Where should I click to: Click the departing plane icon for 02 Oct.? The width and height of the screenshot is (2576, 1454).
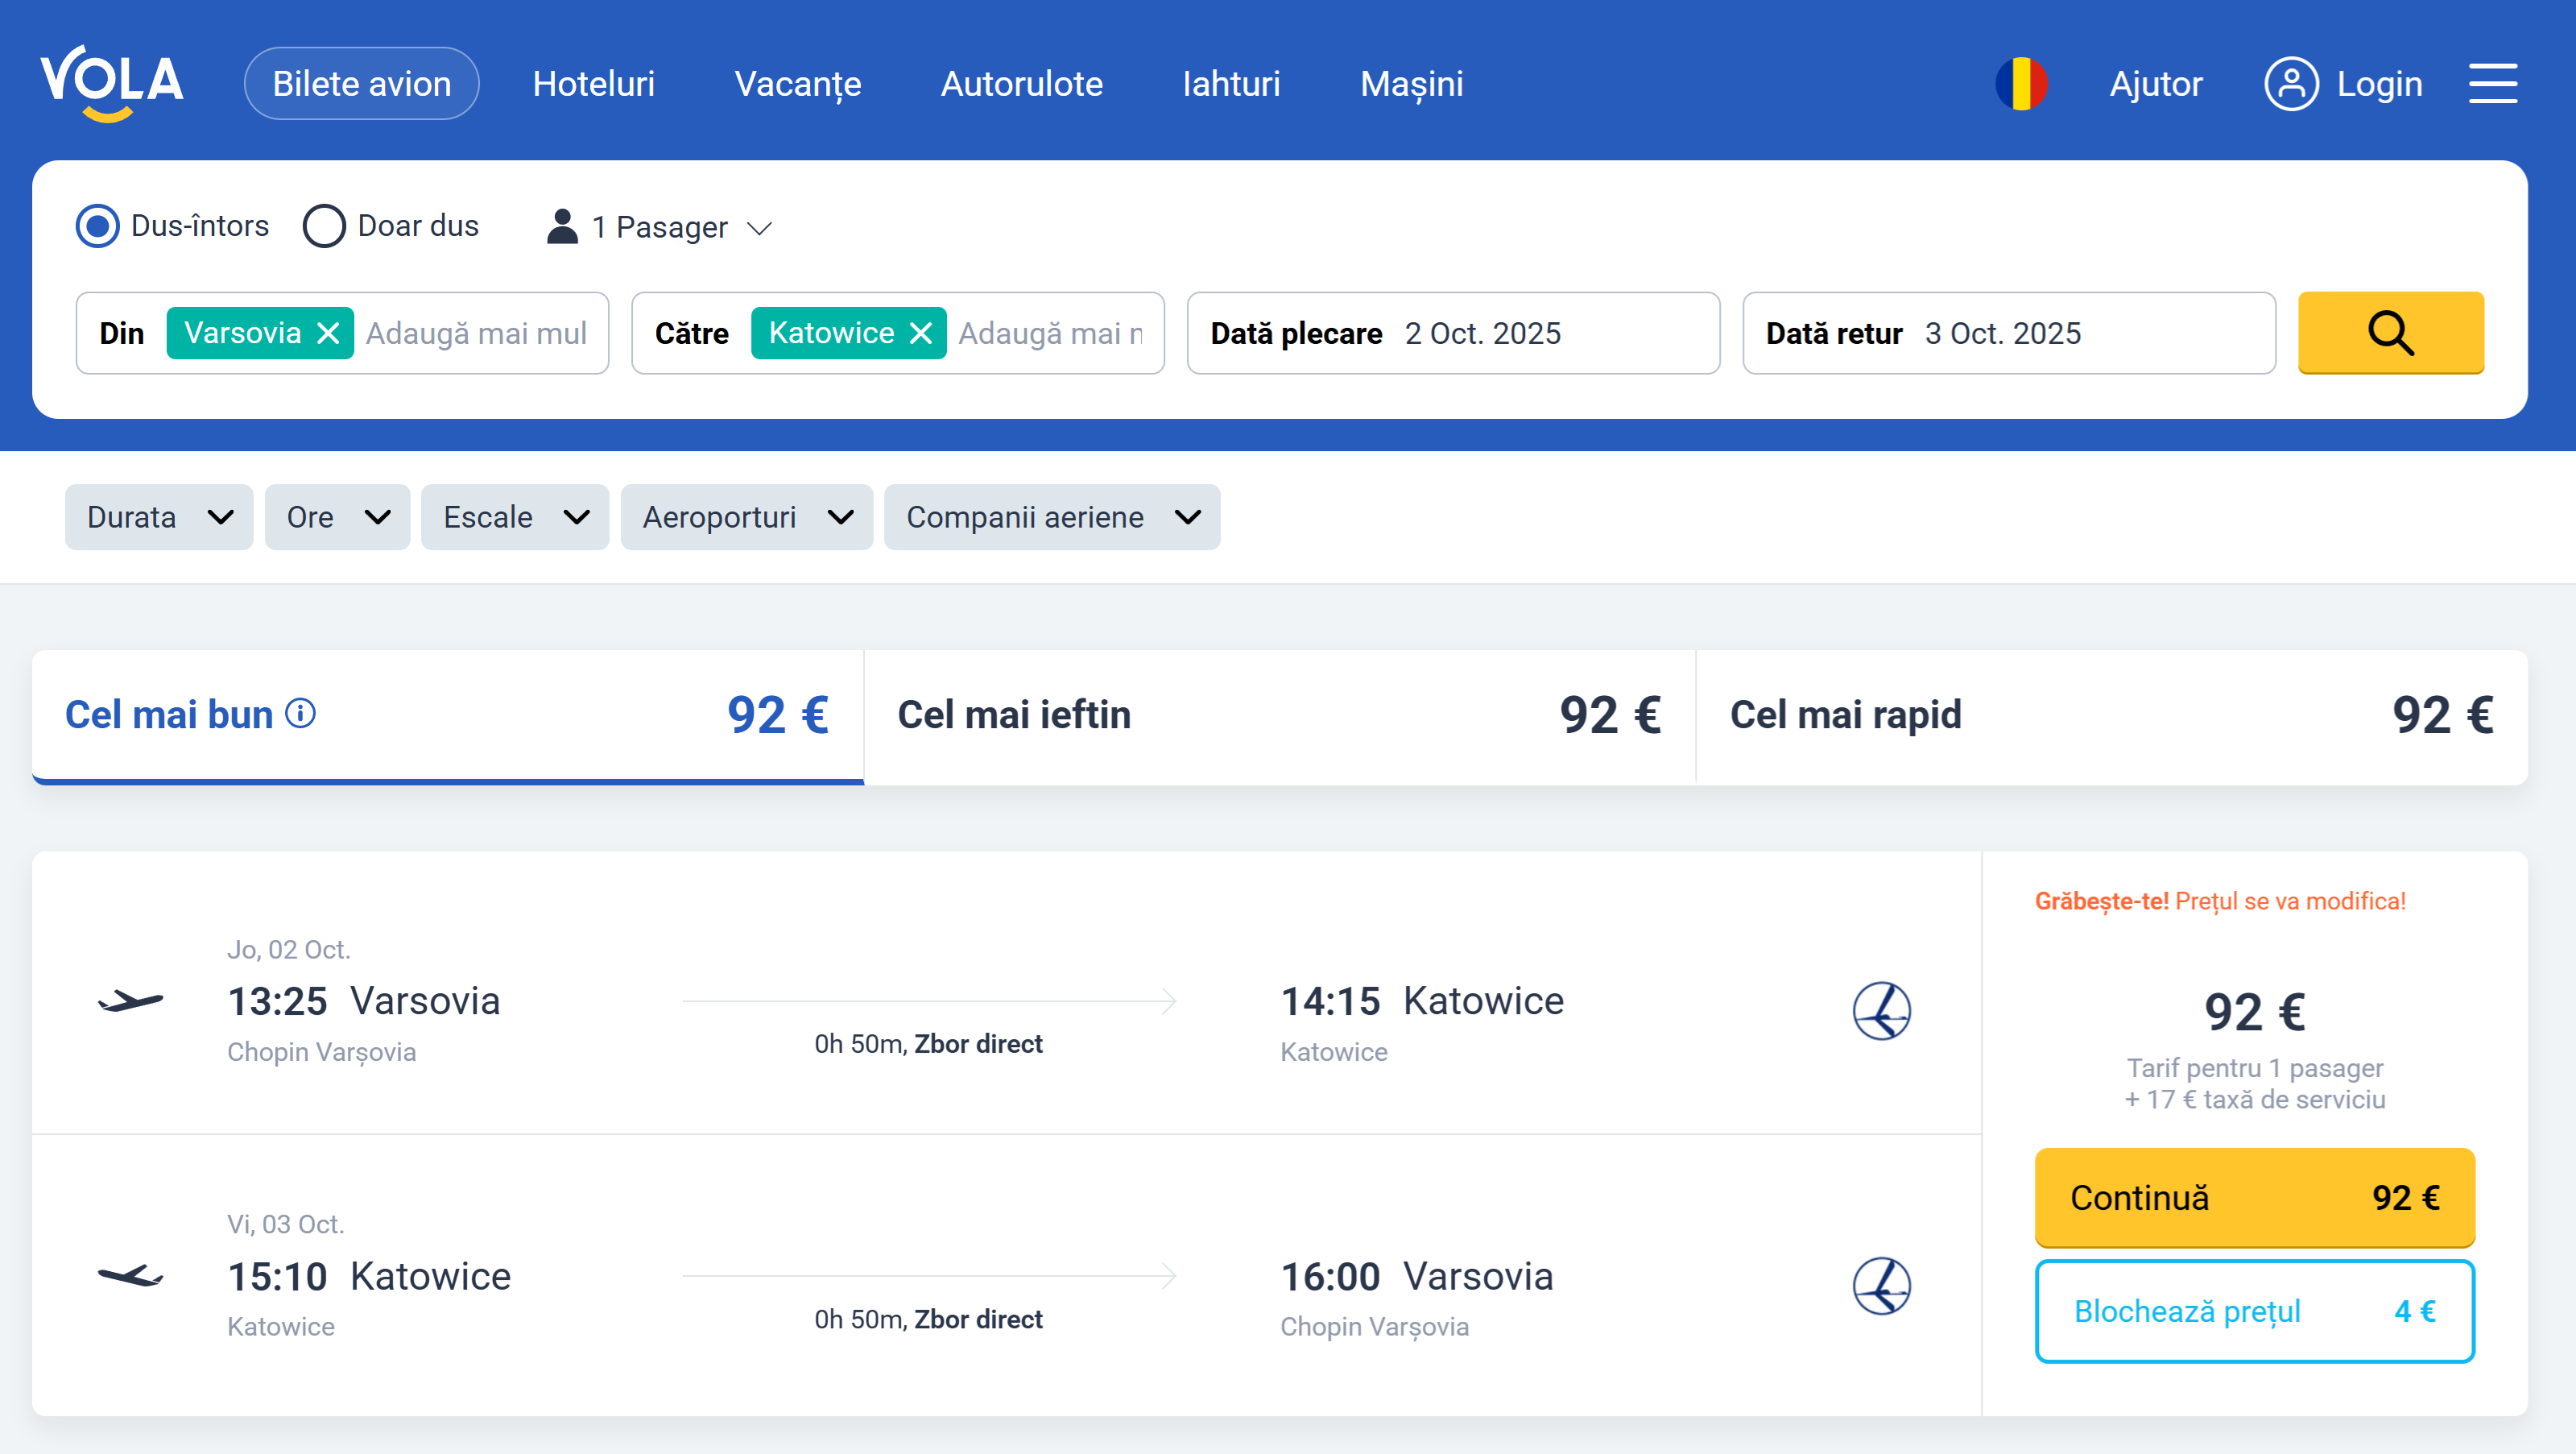[130, 1000]
